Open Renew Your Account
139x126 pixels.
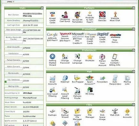pos(102,57)
